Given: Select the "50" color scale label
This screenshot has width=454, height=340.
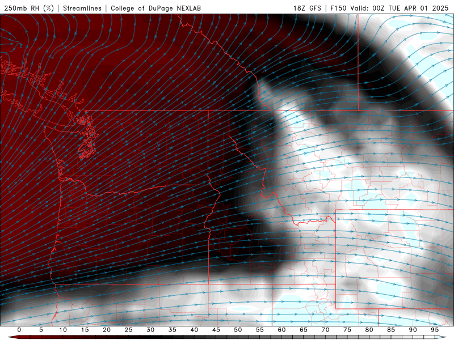Looking at the screenshot, I should pos(238,330).
